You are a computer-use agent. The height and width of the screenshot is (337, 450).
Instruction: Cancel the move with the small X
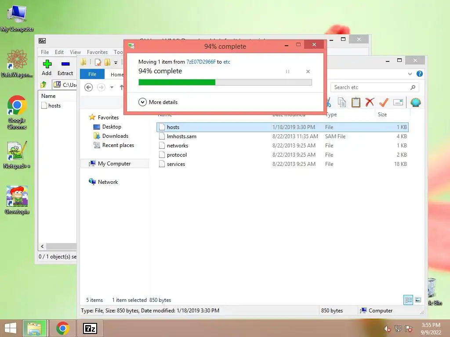point(308,72)
